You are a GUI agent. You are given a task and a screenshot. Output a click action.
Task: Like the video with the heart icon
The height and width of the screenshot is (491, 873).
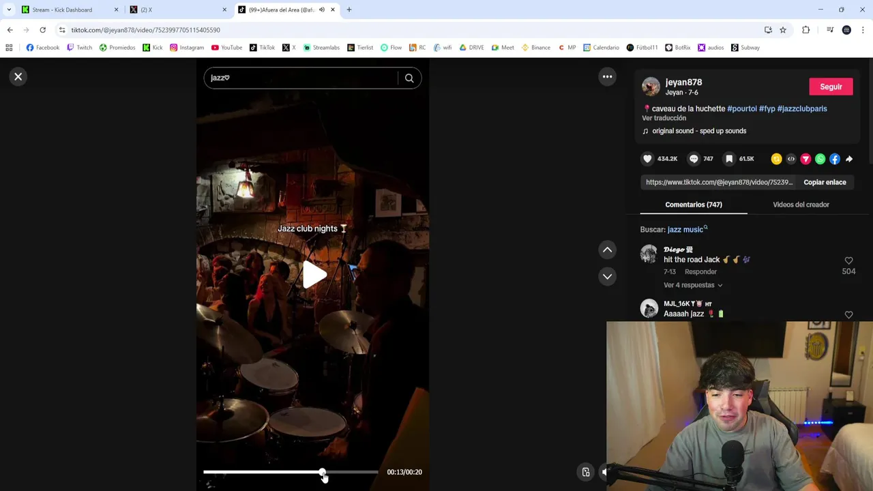pyautogui.click(x=647, y=159)
